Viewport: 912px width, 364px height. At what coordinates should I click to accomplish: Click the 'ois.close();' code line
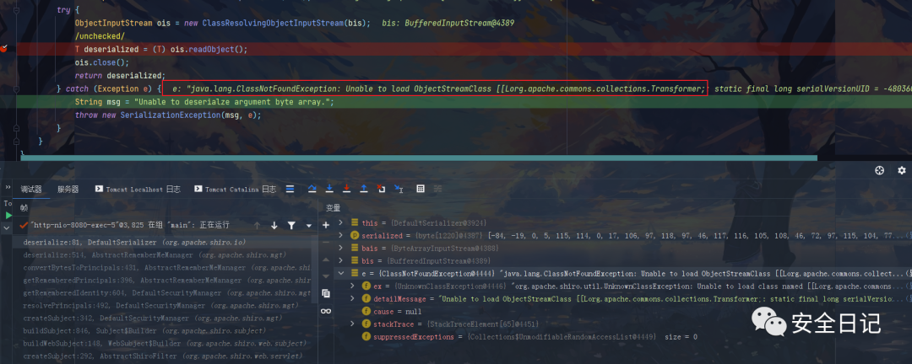click(102, 62)
